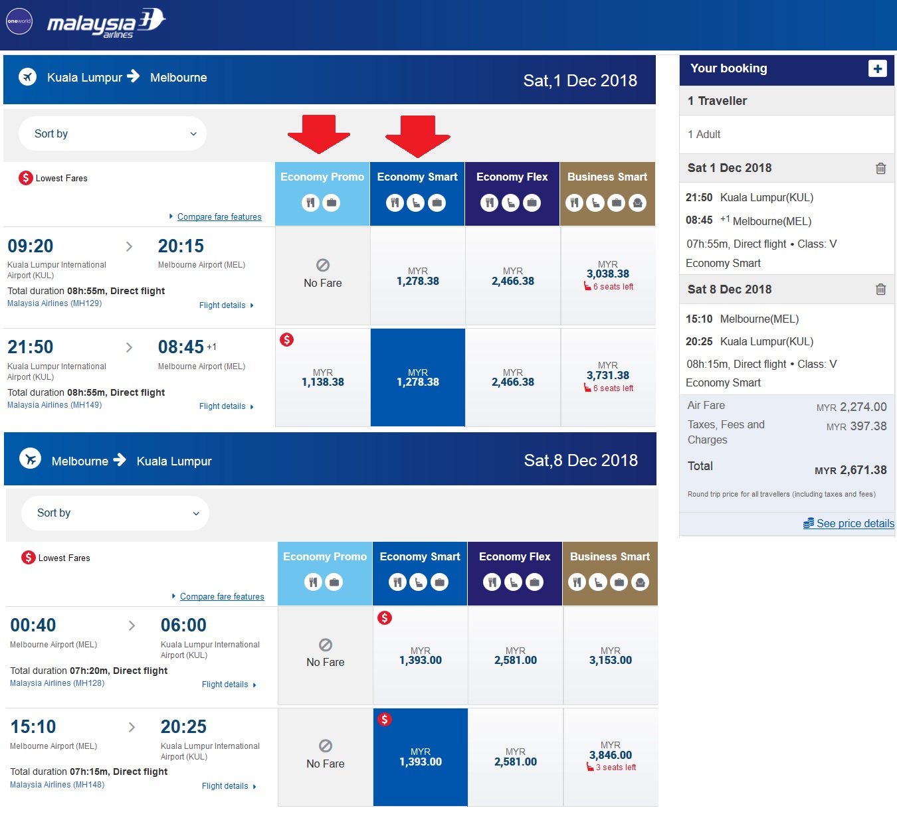897x814 pixels.
Task: Click the baggage icon under return Economy Flex
Action: [534, 583]
